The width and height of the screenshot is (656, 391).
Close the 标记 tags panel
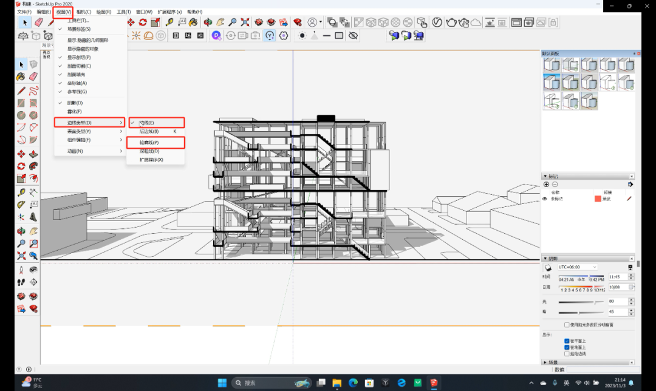pos(632,177)
